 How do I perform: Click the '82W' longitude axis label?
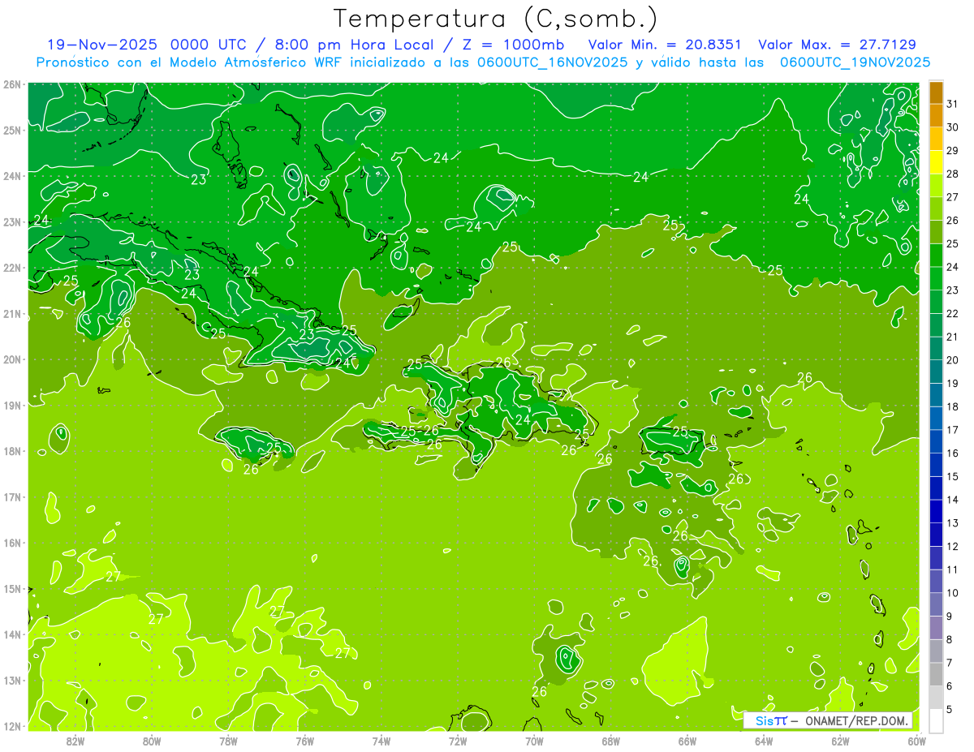pos(75,741)
